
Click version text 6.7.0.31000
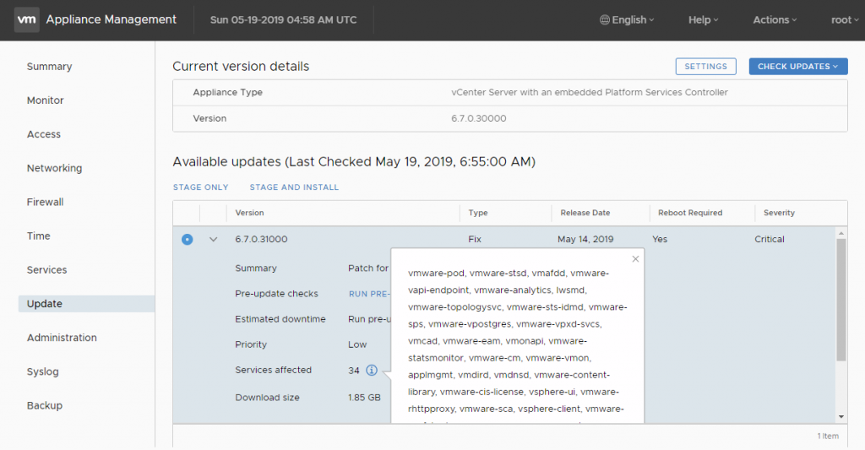coord(262,239)
